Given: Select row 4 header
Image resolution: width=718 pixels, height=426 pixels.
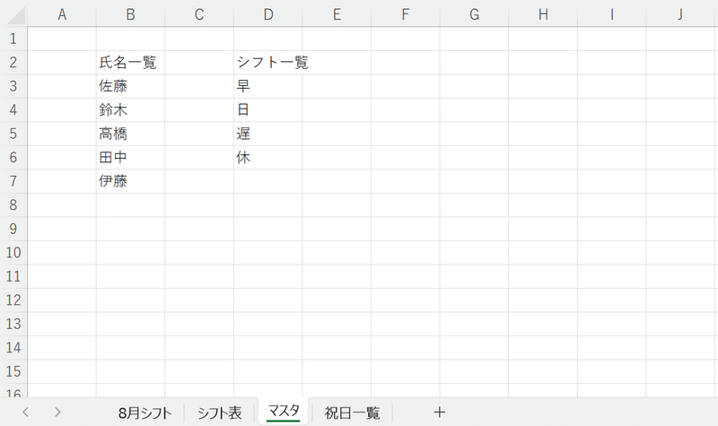Looking at the screenshot, I should click(13, 109).
